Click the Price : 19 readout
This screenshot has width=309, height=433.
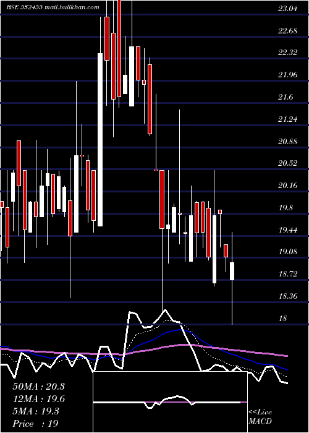(36, 424)
